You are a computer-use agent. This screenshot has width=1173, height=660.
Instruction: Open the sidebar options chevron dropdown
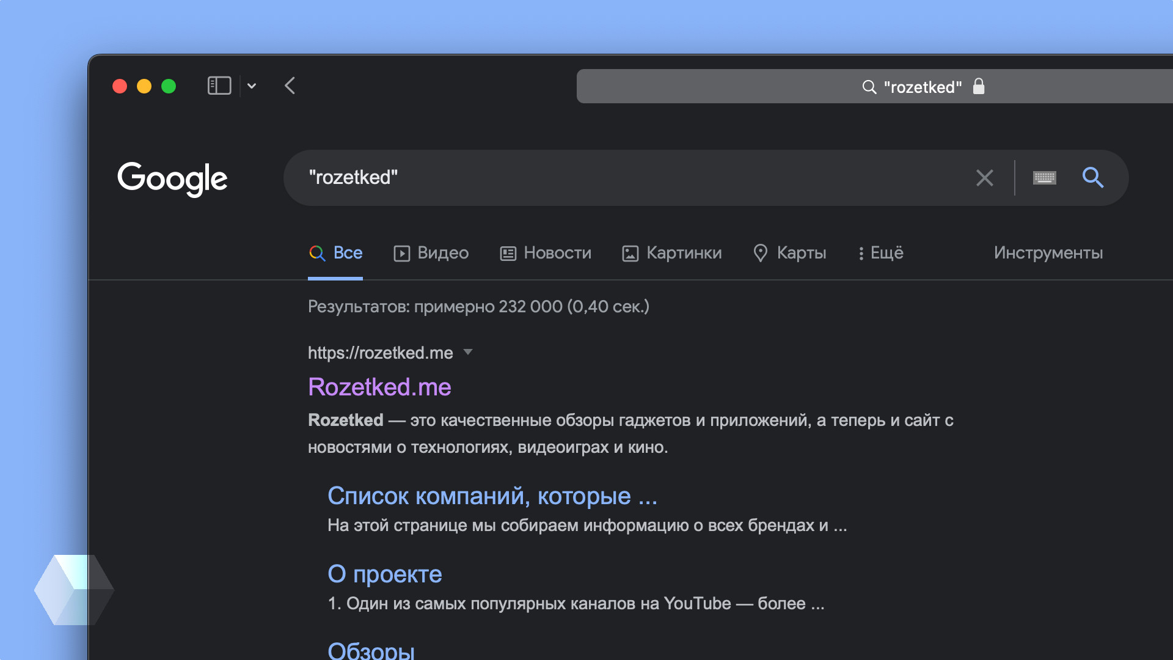(252, 86)
